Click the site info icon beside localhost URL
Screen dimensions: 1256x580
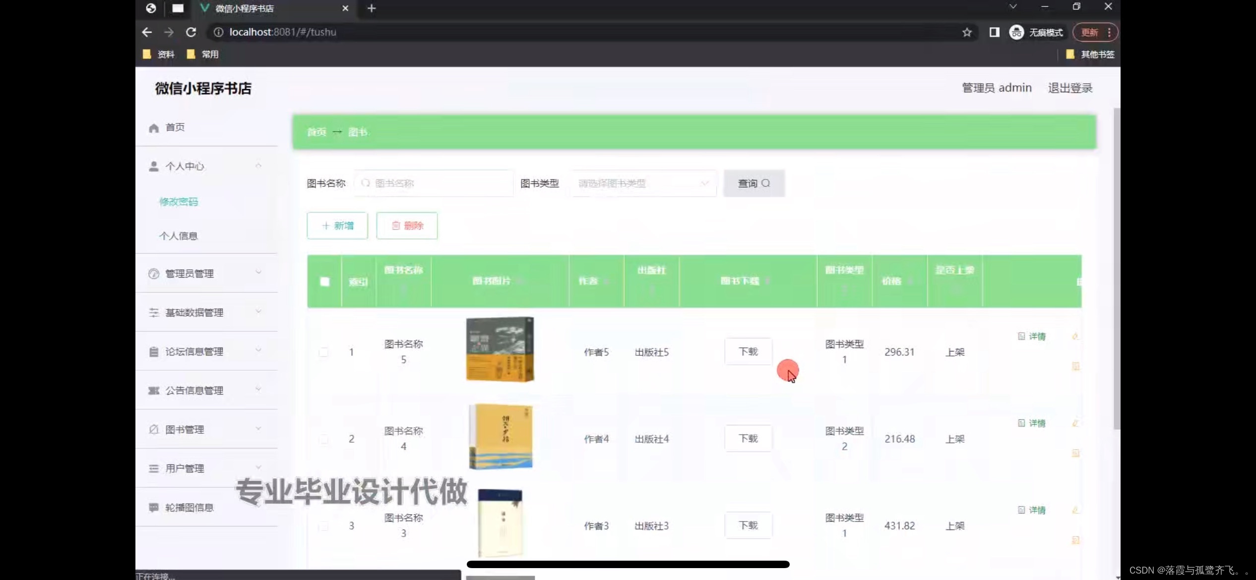[218, 32]
